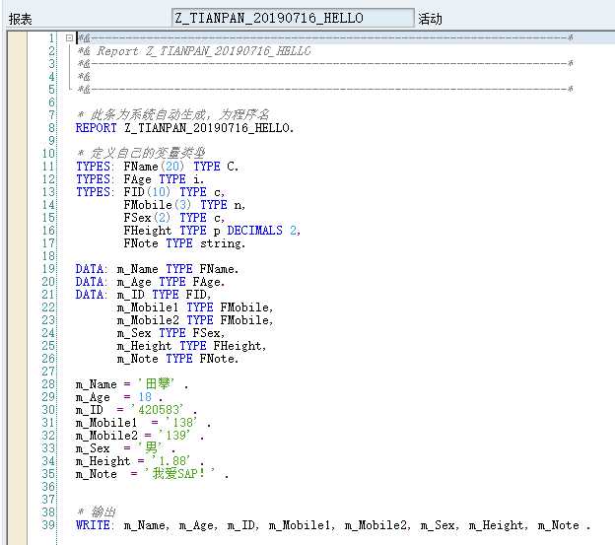The height and width of the screenshot is (545, 615).
Task: Click the comment on line 7
Action: (173, 115)
